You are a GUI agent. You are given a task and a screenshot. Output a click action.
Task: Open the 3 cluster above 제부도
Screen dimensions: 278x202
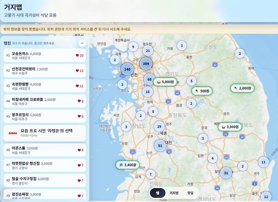click(x=122, y=85)
